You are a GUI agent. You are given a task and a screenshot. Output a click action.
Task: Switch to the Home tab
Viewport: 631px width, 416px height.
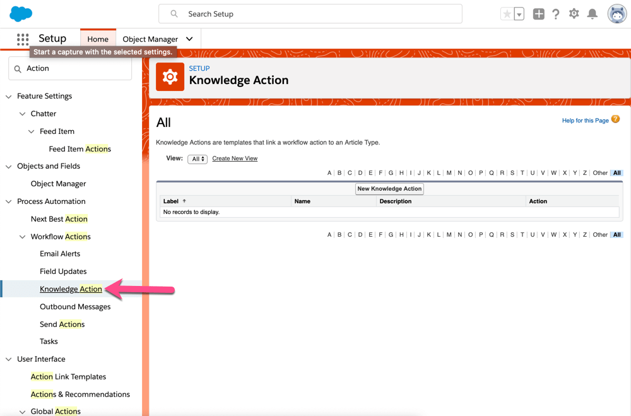[x=98, y=39]
